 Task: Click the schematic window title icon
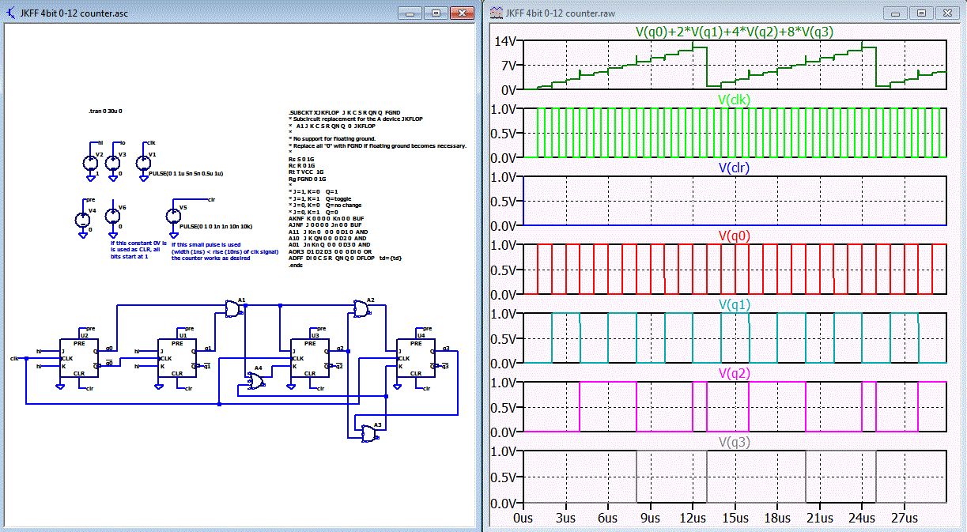(11, 13)
